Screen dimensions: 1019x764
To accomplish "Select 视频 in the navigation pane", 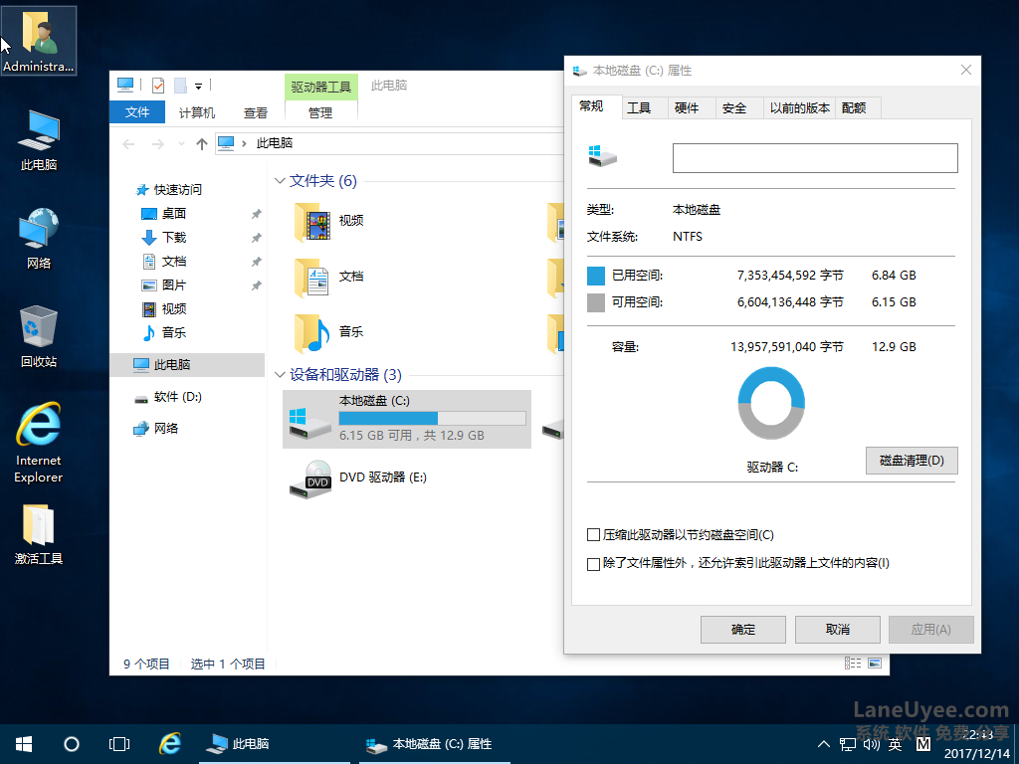I will [x=164, y=308].
